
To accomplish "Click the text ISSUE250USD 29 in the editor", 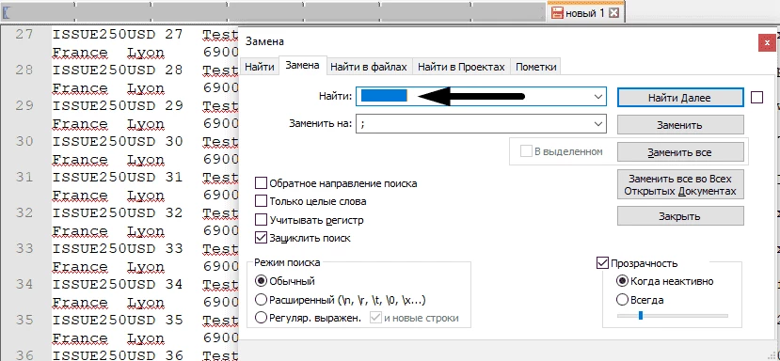I will [x=118, y=105].
